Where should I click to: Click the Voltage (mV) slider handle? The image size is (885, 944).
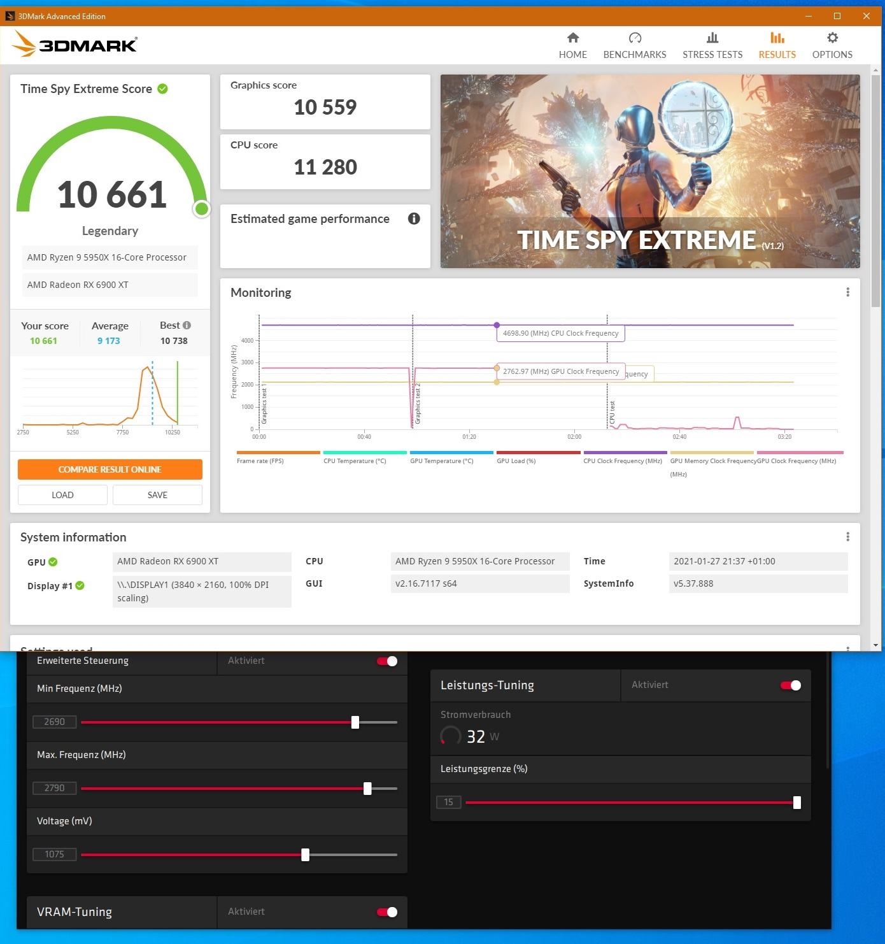point(306,855)
